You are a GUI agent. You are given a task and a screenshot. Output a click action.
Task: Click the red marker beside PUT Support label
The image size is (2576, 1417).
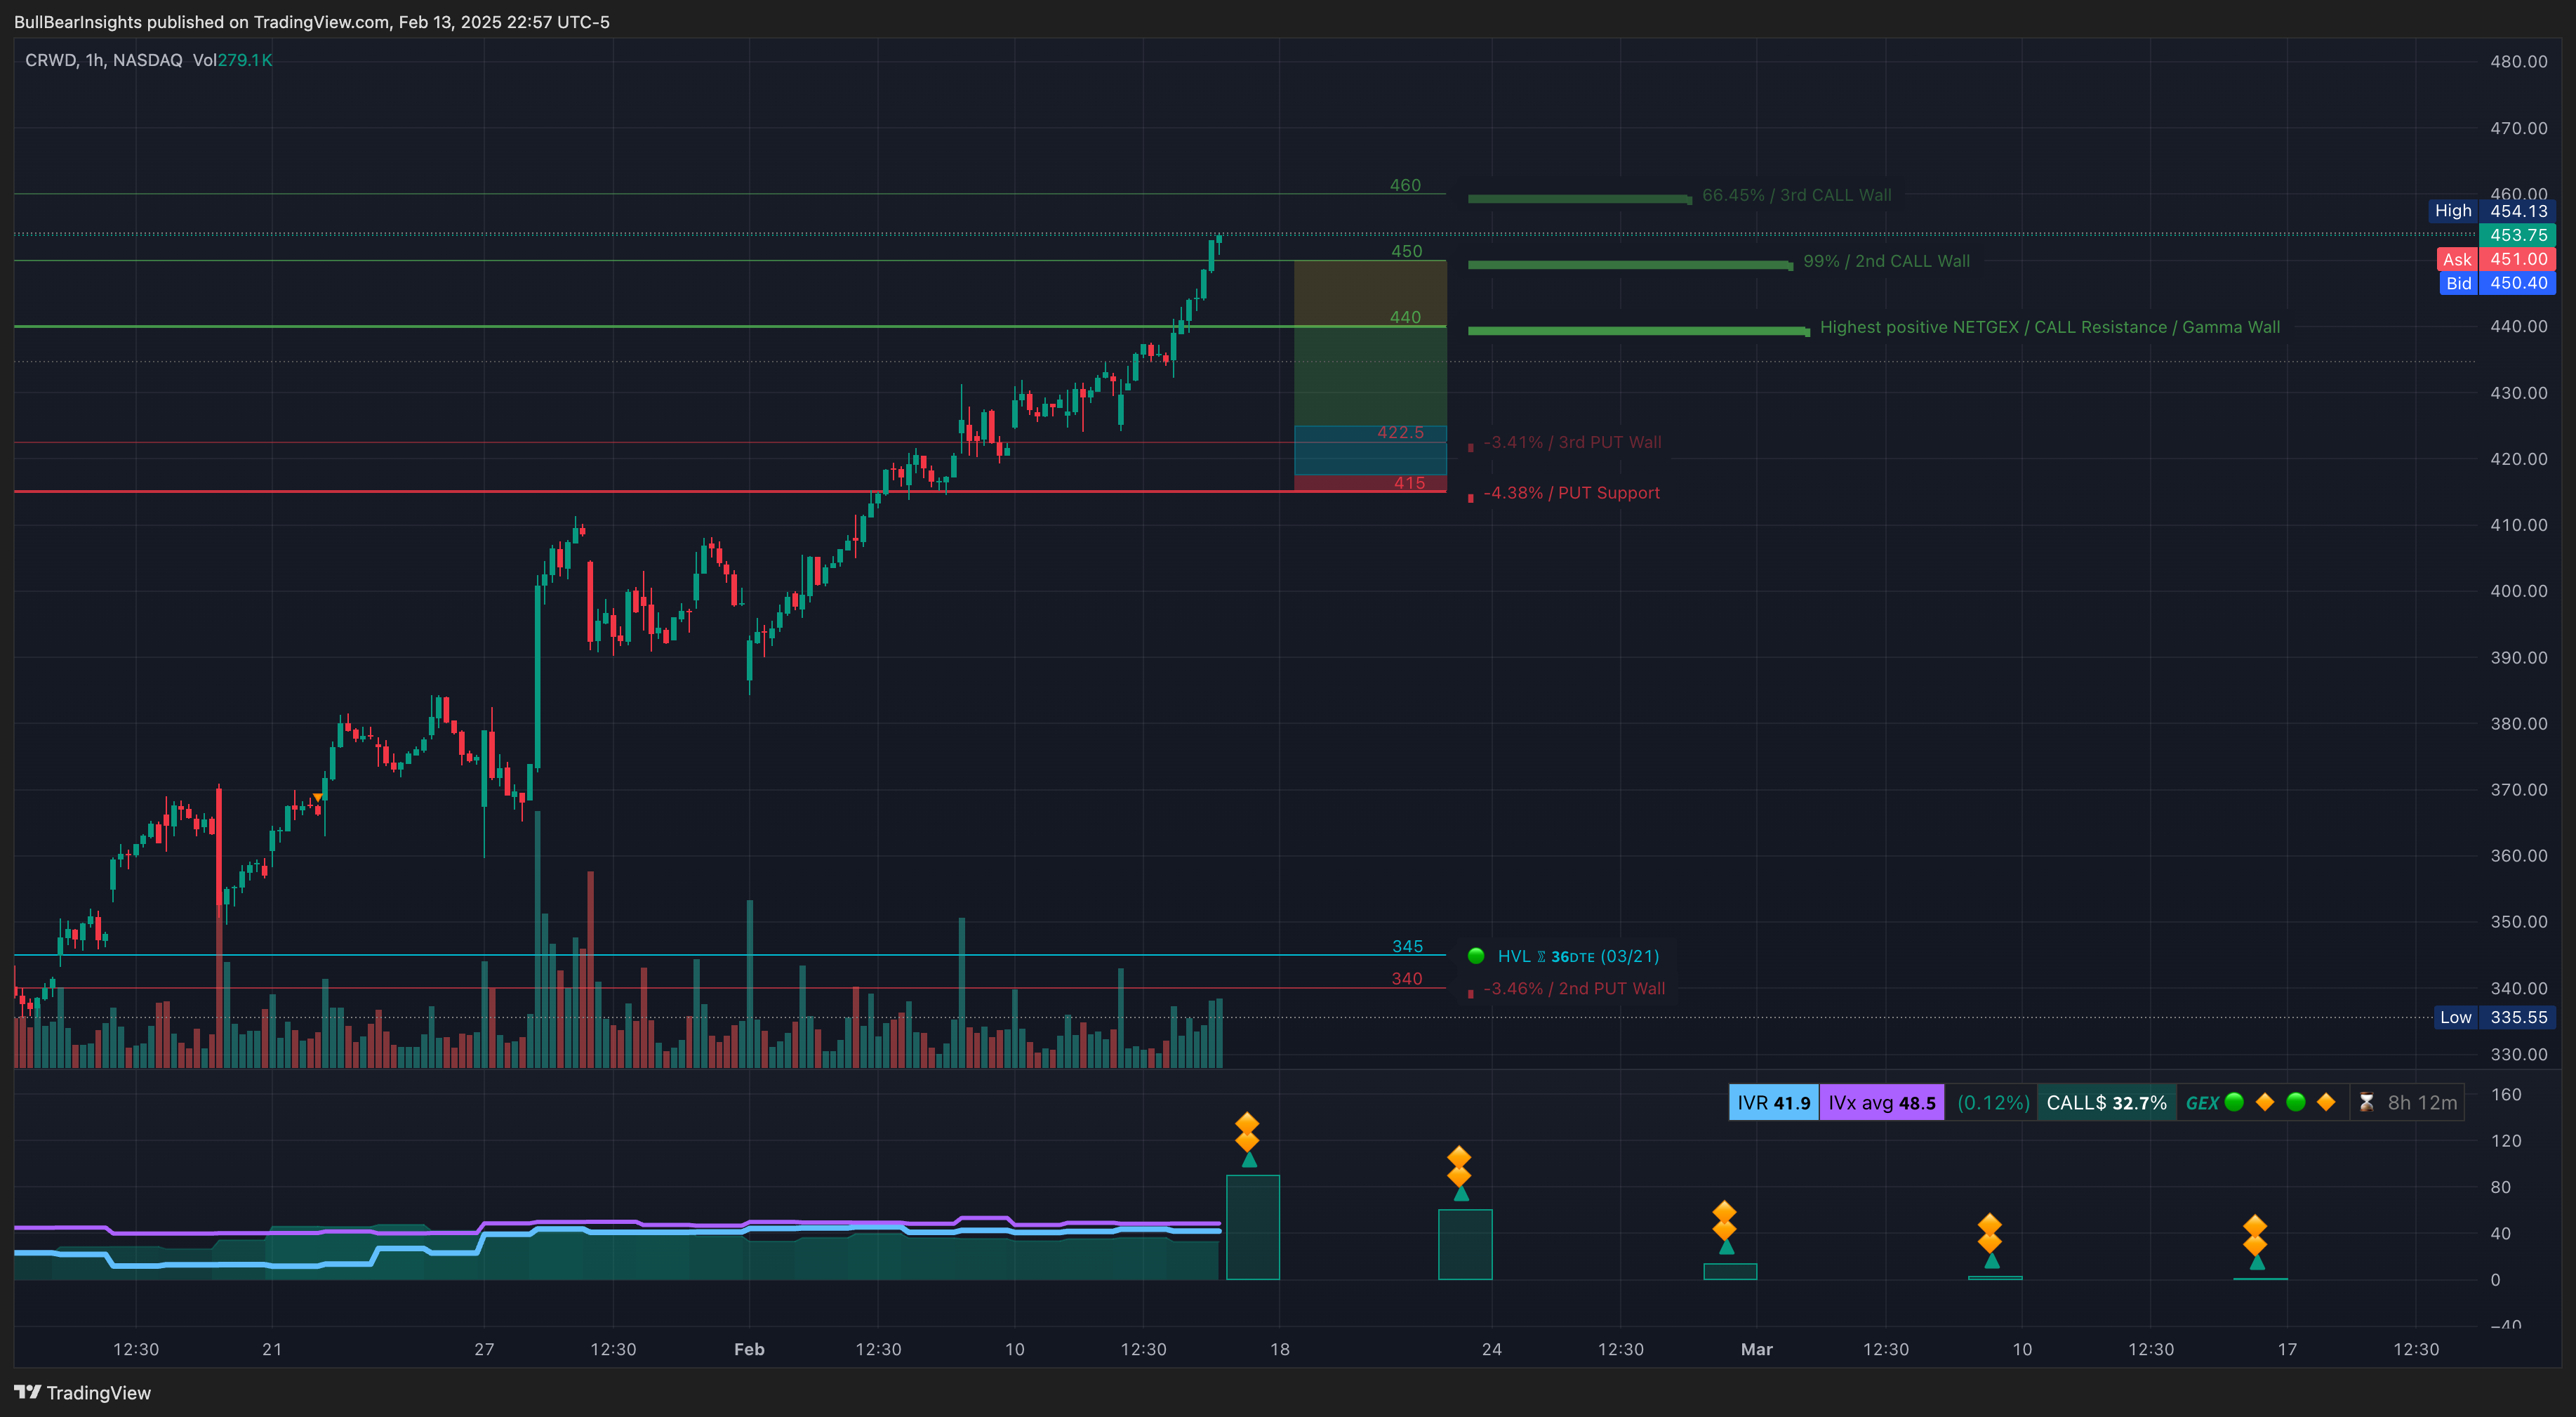click(1470, 497)
